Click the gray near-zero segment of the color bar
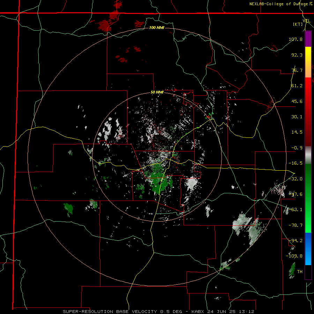The width and height of the screenshot is (314, 314). [308, 155]
